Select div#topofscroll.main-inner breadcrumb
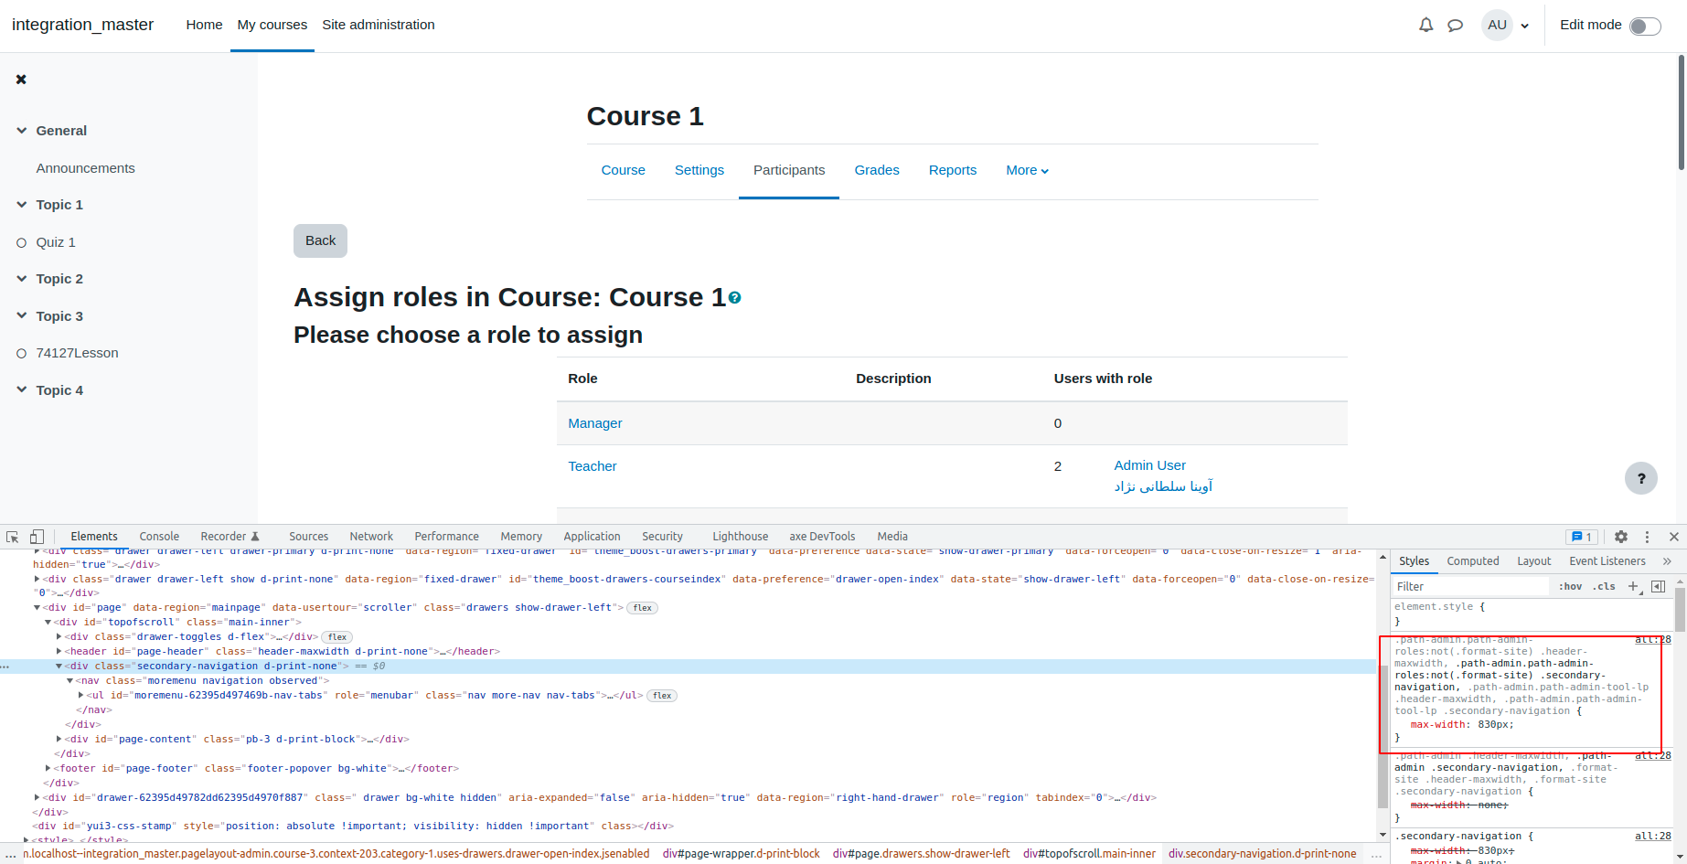The height and width of the screenshot is (864, 1687). tap(1089, 854)
